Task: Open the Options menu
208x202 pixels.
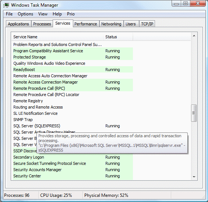Action: pyautogui.click(x=25, y=14)
